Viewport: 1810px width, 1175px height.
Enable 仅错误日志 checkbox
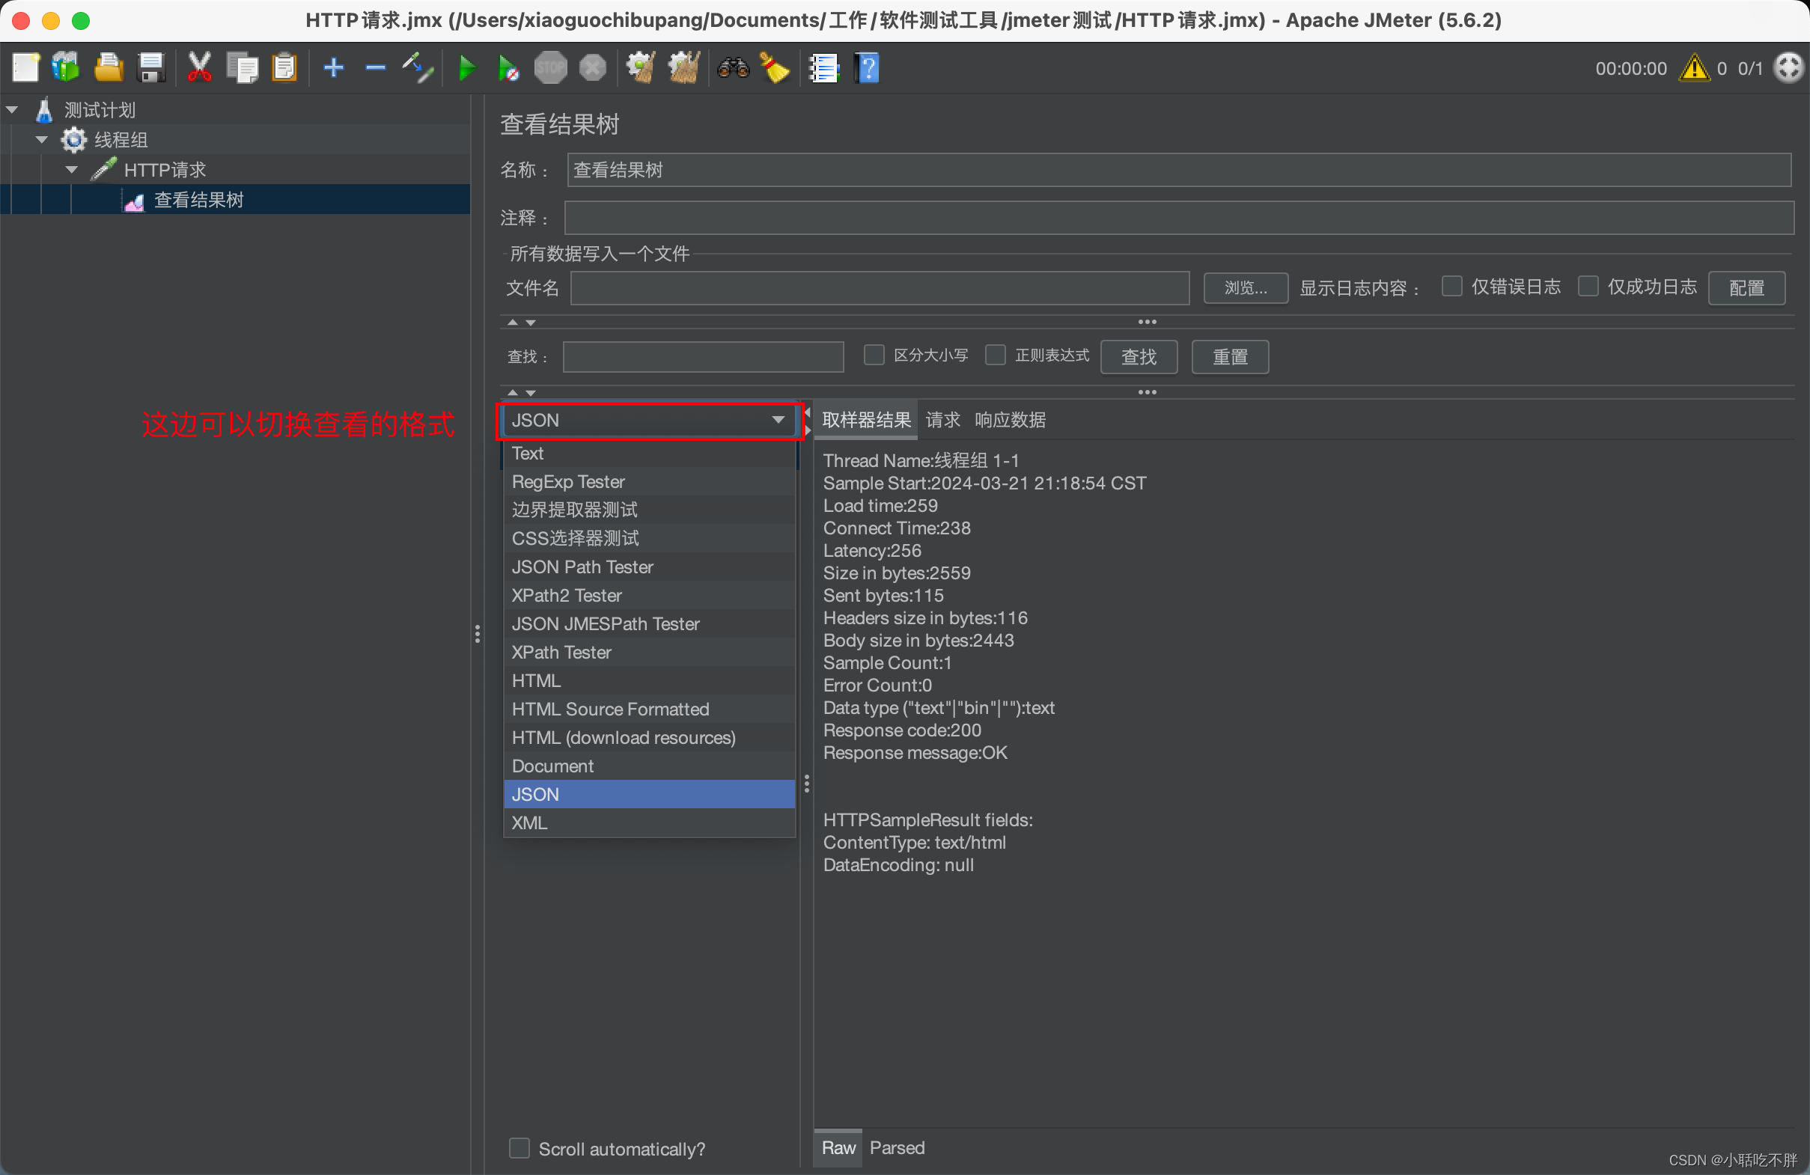pos(1451,287)
